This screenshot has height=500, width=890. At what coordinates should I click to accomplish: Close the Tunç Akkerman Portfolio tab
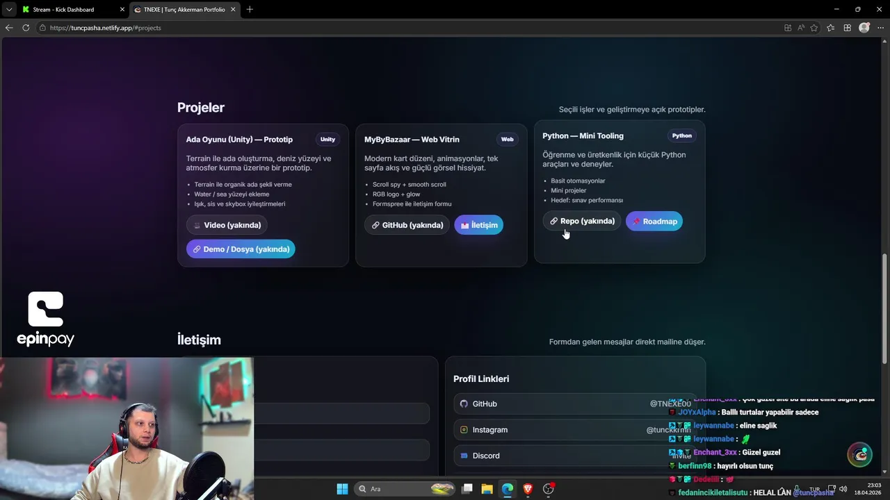[x=233, y=10]
